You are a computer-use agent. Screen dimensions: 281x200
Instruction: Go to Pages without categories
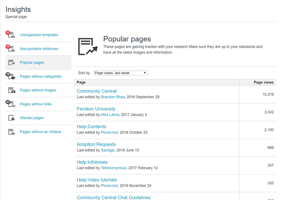(40, 76)
